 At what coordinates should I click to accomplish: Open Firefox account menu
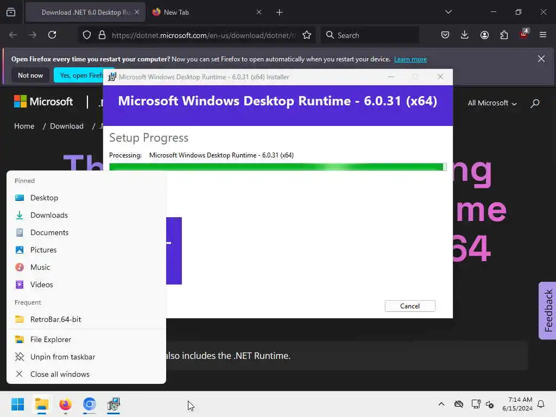point(484,35)
